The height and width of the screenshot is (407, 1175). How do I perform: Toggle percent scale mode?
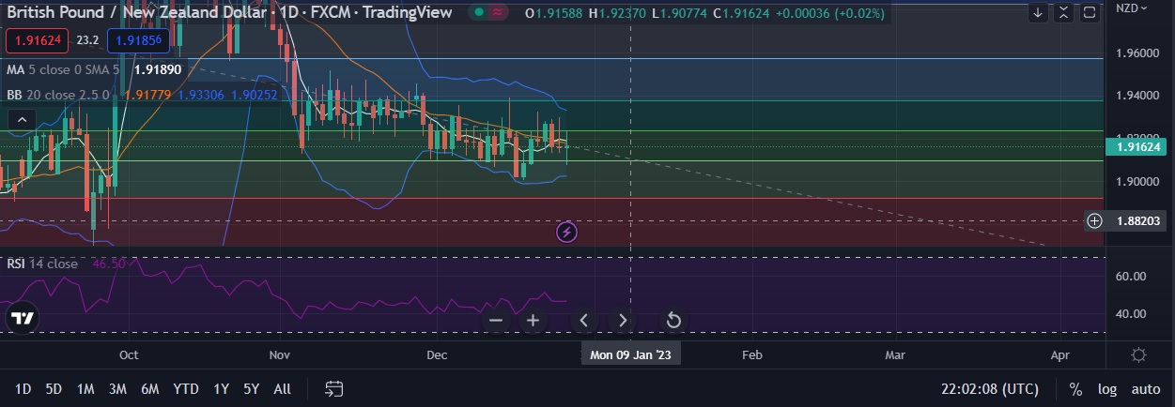[1075, 388]
